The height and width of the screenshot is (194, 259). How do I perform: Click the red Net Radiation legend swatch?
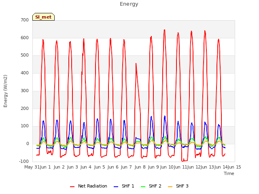(x=72, y=186)
